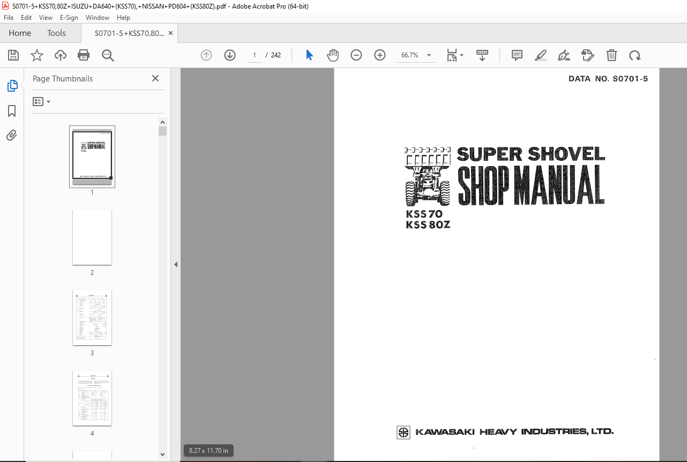
Task: Click the 'KSS 70' model text
Action: (424, 213)
